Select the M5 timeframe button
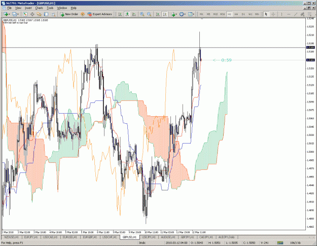This screenshot has width=317, height=246. (x=208, y=14)
